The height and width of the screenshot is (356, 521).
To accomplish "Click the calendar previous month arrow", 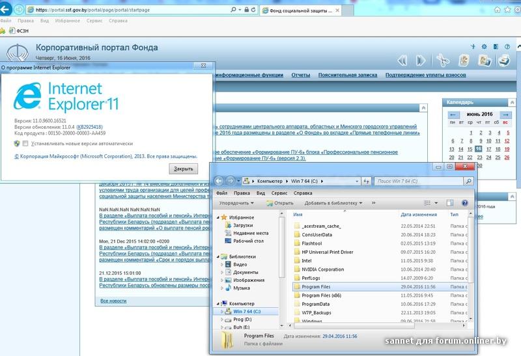I will point(453,115).
